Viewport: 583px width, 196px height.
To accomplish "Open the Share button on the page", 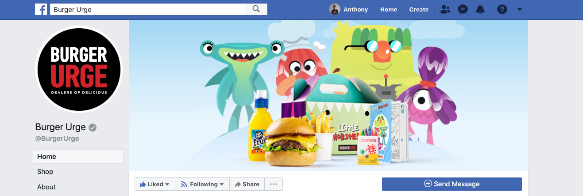I will point(247,184).
